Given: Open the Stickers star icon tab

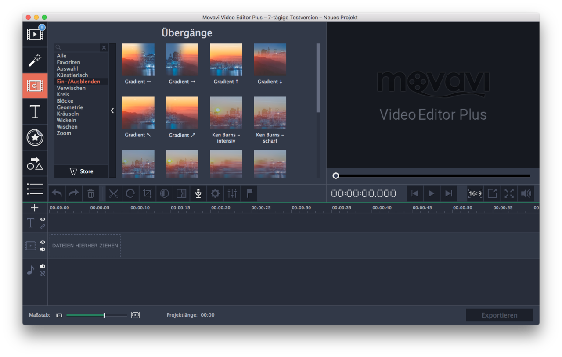Looking at the screenshot, I should pyautogui.click(x=35, y=138).
